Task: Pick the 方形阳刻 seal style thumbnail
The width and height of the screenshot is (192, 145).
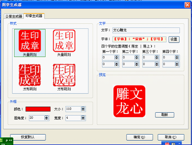Action: coord(64,77)
